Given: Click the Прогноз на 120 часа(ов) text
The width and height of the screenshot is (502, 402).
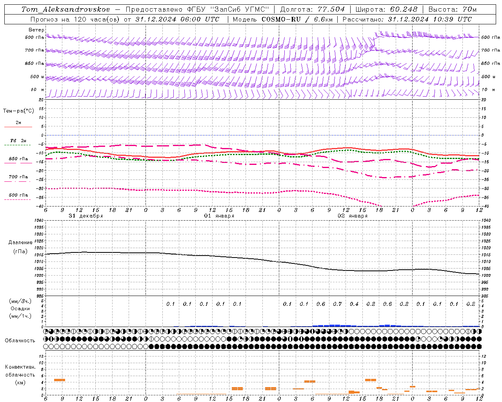Looking at the screenshot, I should point(75,19).
